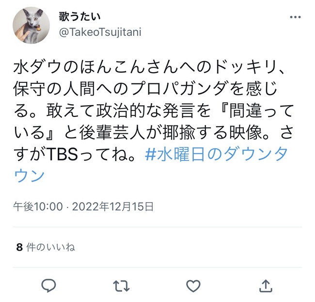315x302 pixels.
Task: Click the bold like count 8
Action: point(19,247)
